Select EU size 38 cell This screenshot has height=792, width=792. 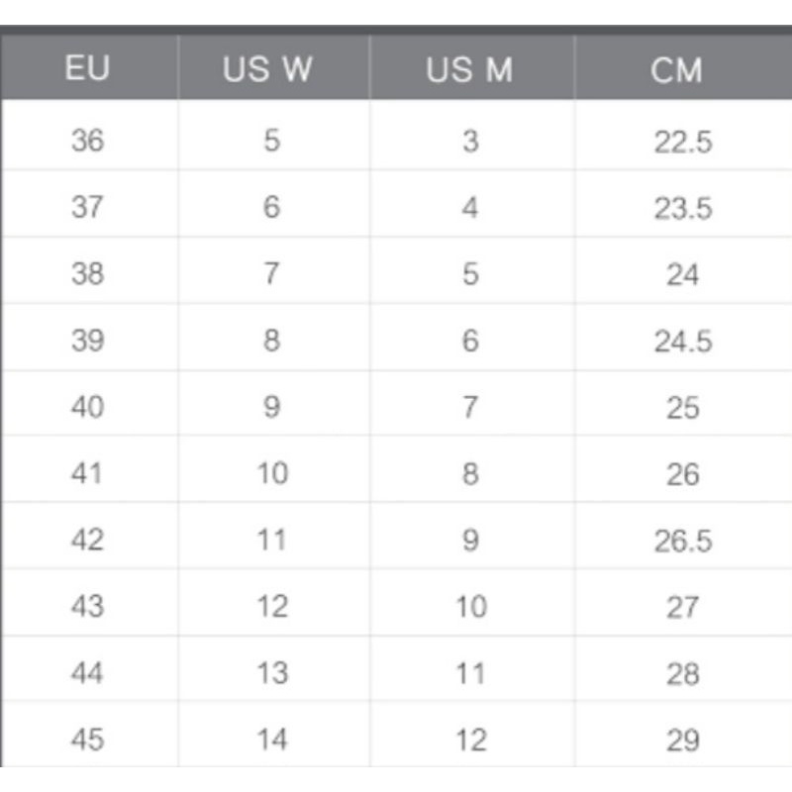click(88, 273)
